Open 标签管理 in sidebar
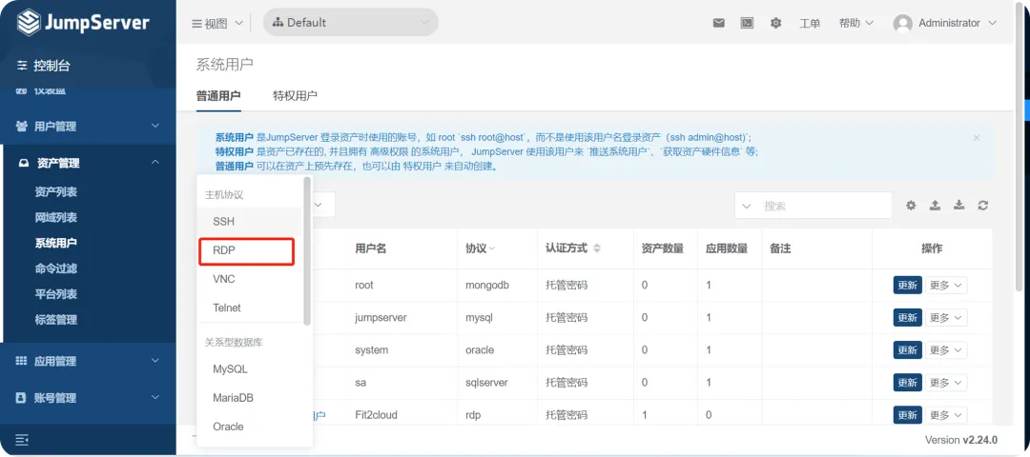1030x457 pixels. click(56, 320)
